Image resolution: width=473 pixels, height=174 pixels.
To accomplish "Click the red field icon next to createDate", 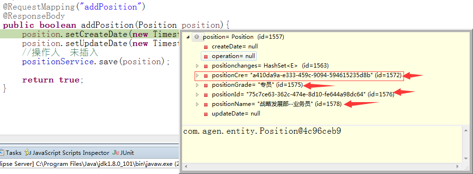I will 206,47.
